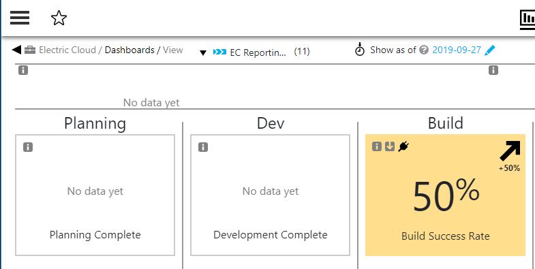Edit the show-as-of date with pencil icon
This screenshot has width=535, height=269.
click(x=489, y=50)
